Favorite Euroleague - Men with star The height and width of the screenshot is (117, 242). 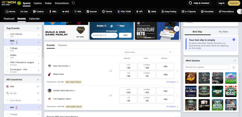(7, 70)
